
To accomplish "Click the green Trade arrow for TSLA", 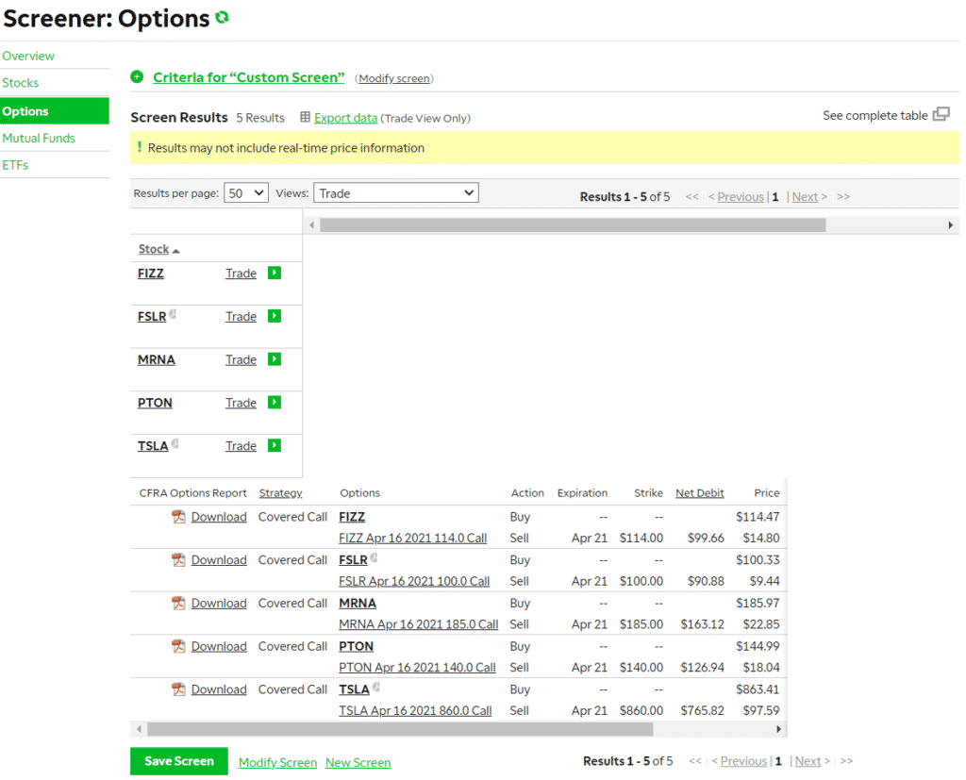I will click(273, 445).
